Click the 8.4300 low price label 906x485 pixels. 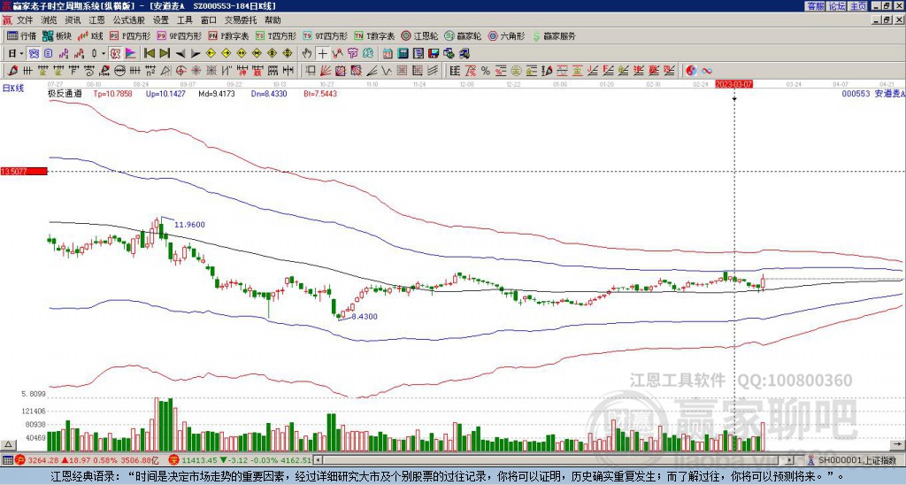(365, 316)
